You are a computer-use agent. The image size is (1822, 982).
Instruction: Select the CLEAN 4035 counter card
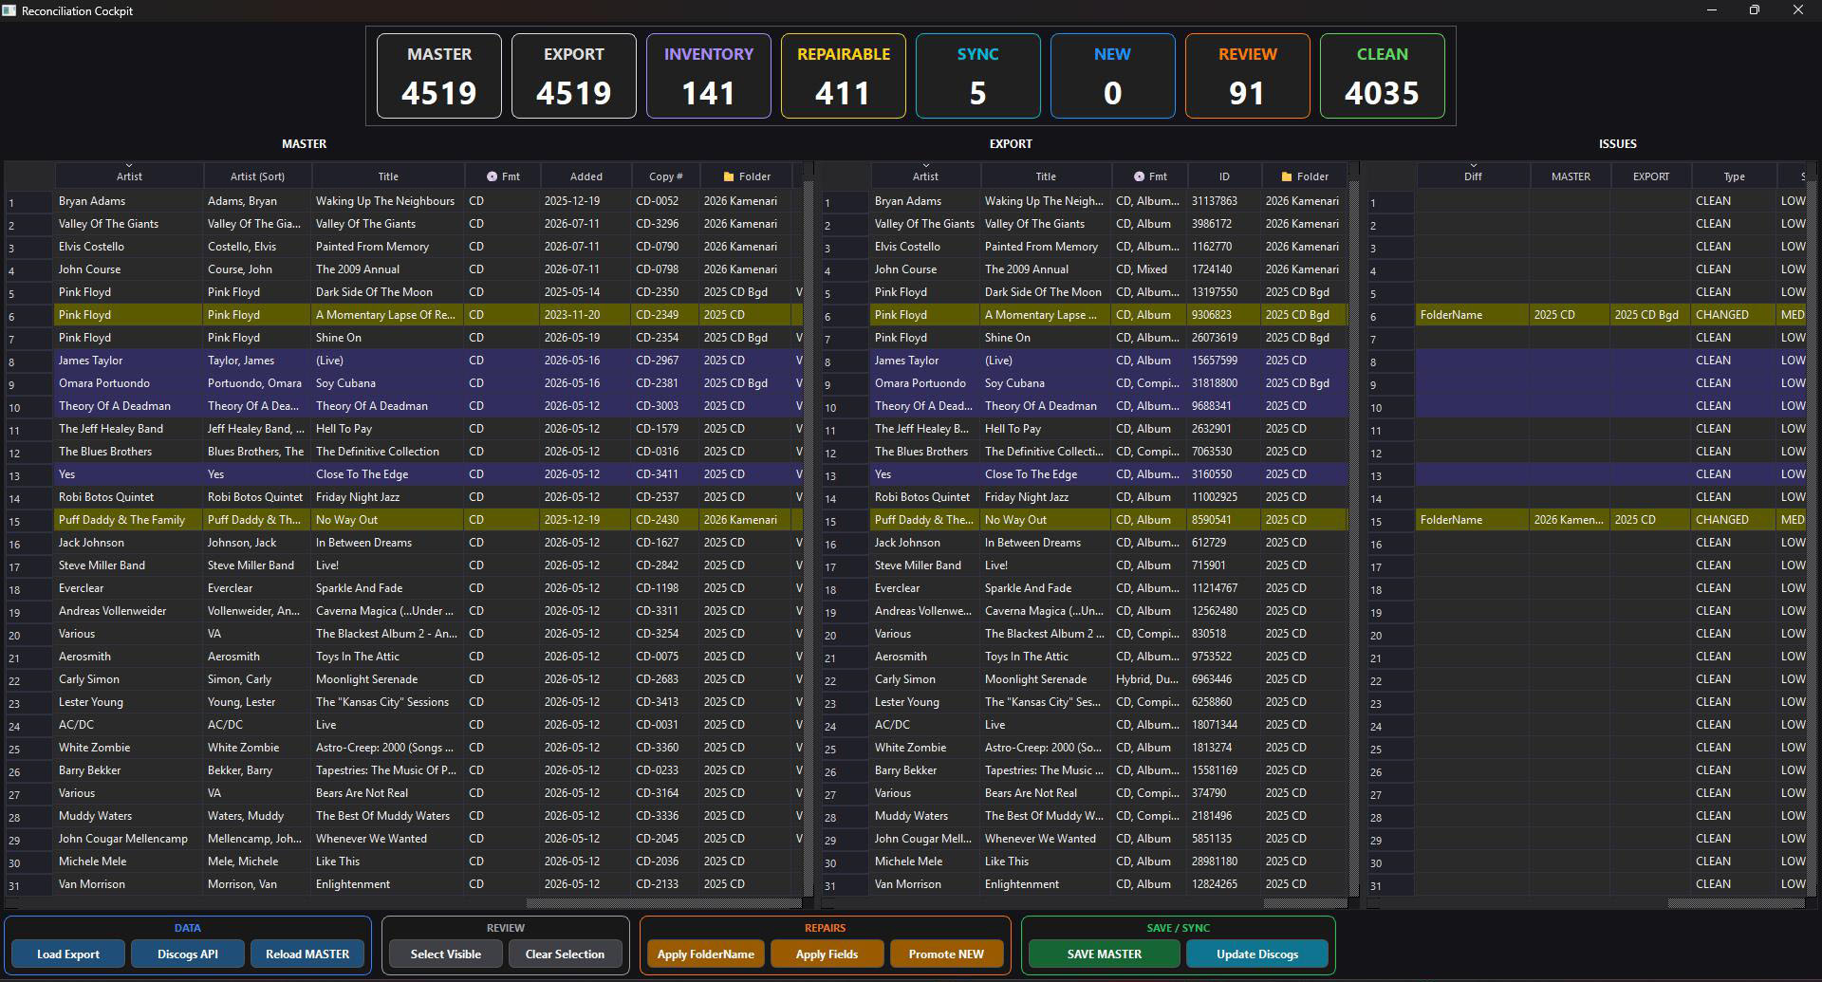tap(1382, 76)
